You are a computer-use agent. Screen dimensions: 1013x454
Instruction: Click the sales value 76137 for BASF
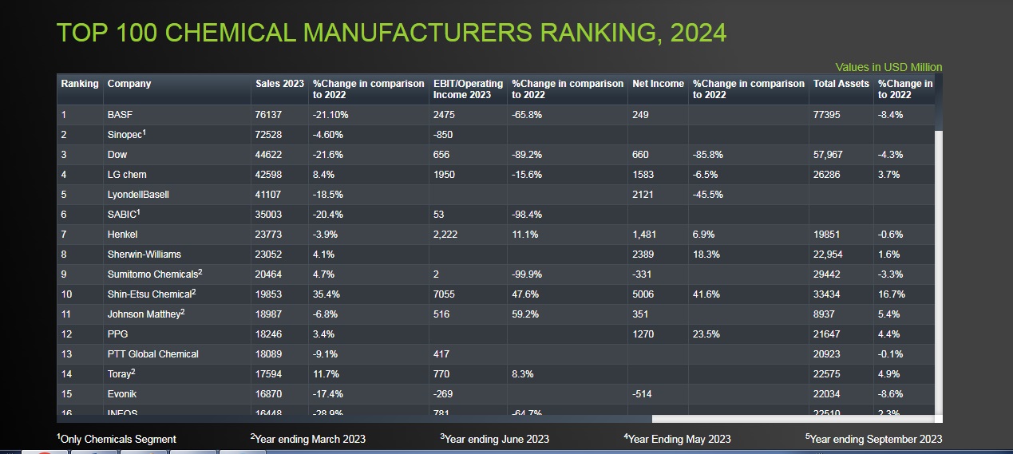(269, 115)
